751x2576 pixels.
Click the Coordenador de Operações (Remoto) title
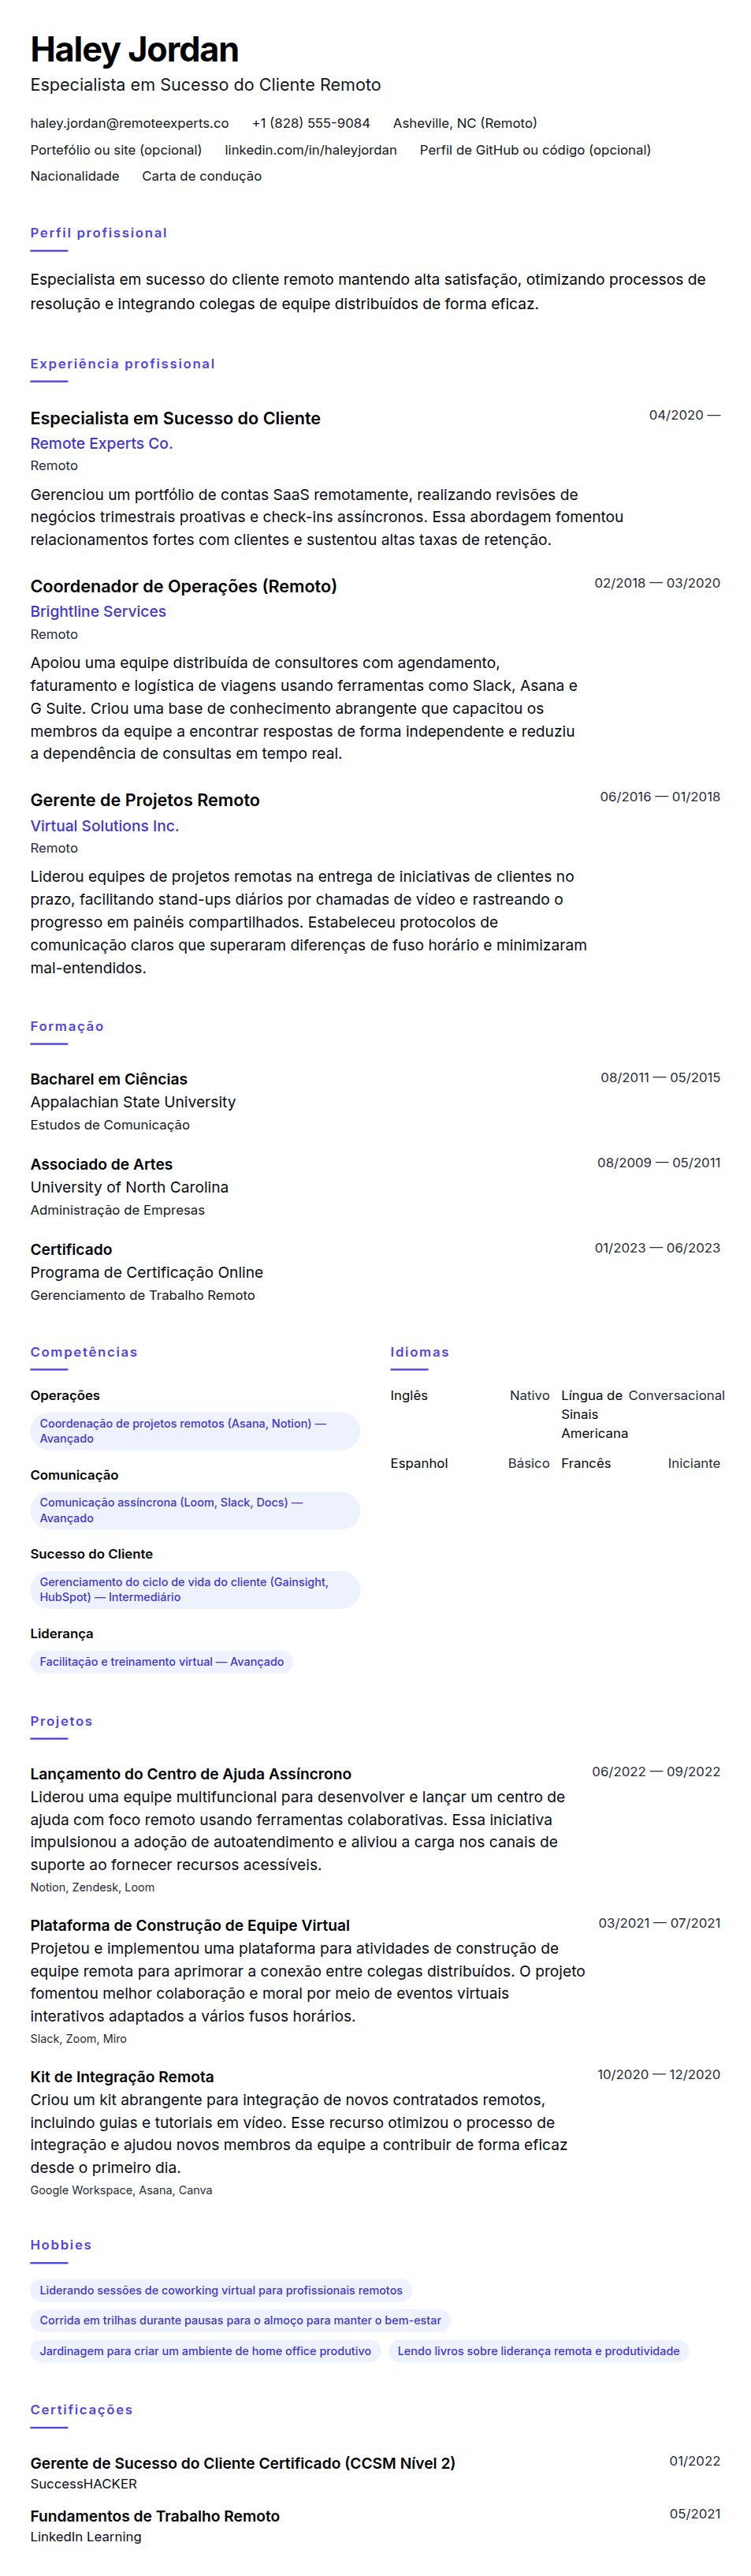click(184, 586)
